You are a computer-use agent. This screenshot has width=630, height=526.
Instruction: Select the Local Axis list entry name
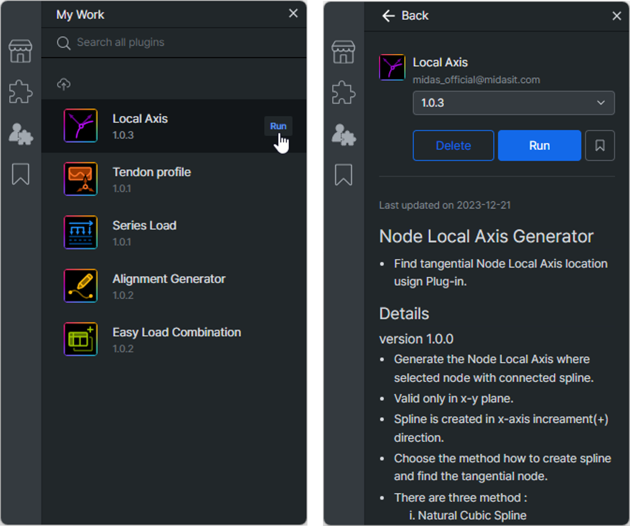click(x=140, y=119)
